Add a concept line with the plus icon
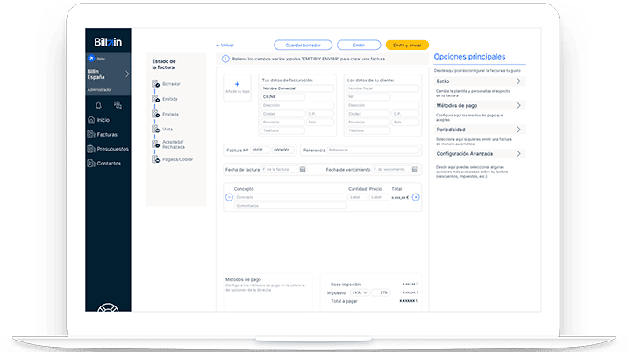 coord(416,197)
